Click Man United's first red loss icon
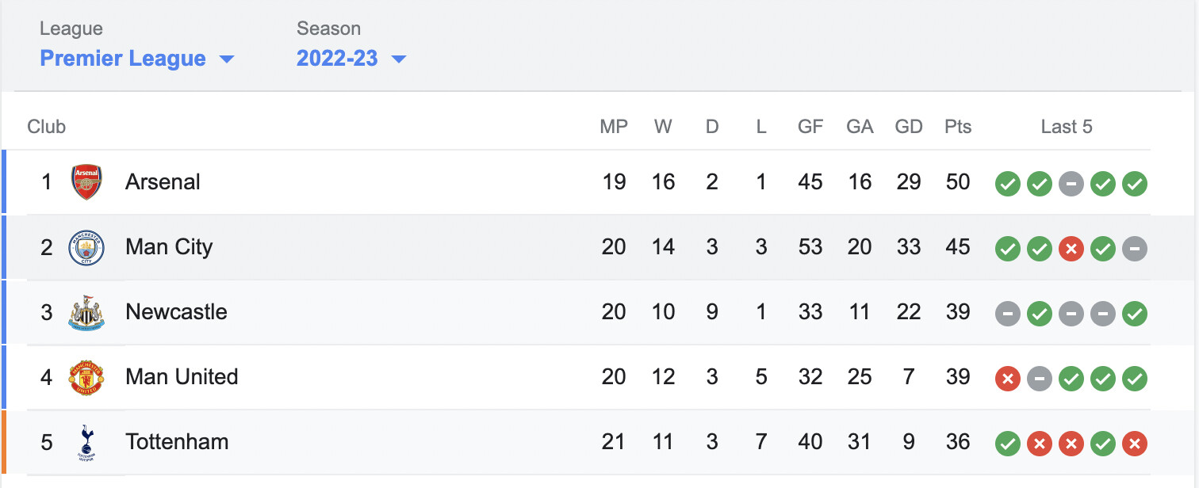Viewport: 1199px width, 488px height. (x=1008, y=379)
